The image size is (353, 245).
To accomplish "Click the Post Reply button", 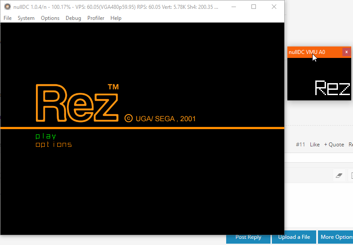I will (x=248, y=237).
